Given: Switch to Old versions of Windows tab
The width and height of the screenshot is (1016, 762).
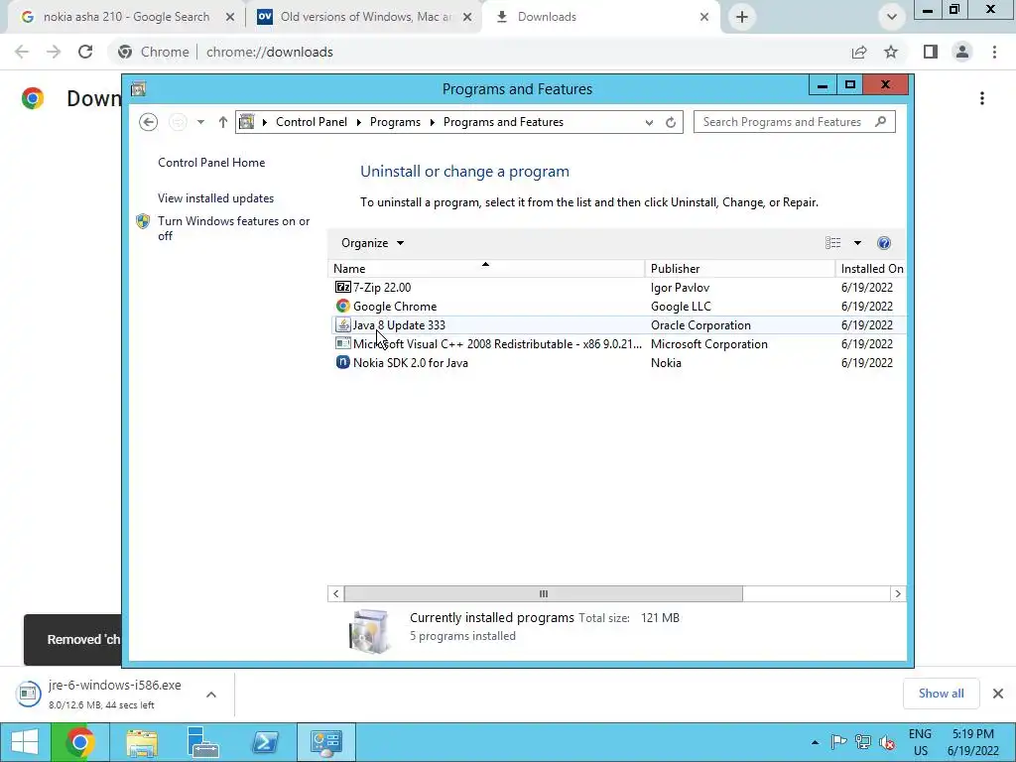Looking at the screenshot, I should tap(365, 17).
